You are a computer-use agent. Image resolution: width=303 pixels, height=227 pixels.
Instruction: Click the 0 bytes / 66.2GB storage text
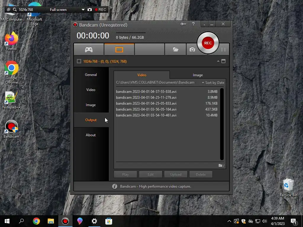point(130,38)
